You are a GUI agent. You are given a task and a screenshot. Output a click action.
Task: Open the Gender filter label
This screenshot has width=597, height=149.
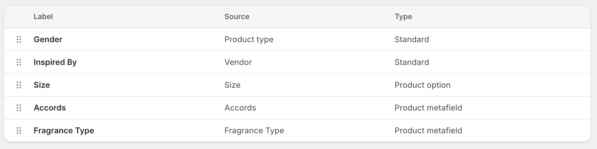pyautogui.click(x=48, y=39)
